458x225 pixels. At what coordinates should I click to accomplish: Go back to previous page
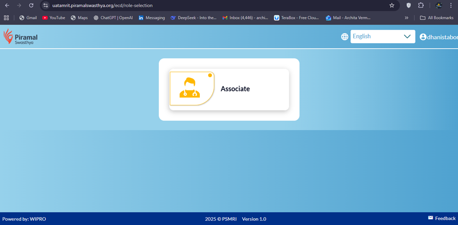[x=7, y=5]
